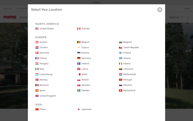This screenshot has width=193, height=121.
Task: Choose Sweden from the location list
Action: pos(83,90)
